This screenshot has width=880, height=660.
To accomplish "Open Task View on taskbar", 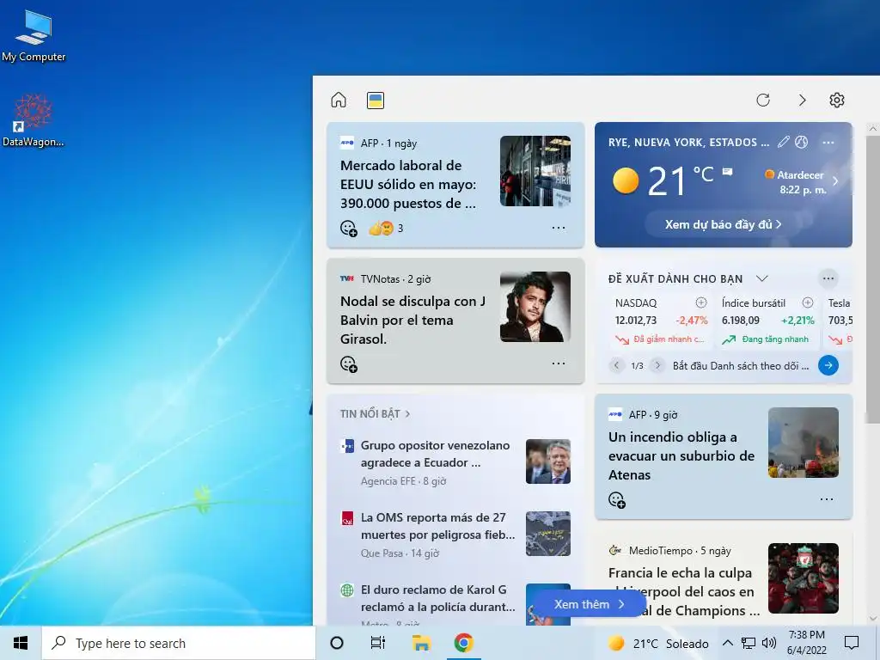I will point(378,643).
